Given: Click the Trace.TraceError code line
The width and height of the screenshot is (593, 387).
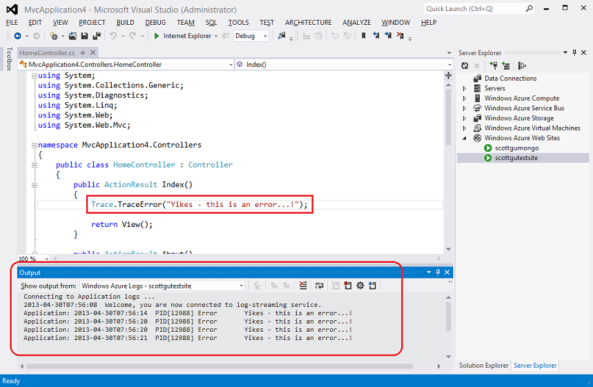Looking at the screenshot, I should coord(200,204).
